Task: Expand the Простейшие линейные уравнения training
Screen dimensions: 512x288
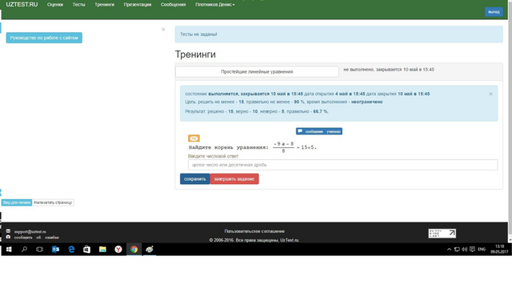Action: click(x=257, y=71)
